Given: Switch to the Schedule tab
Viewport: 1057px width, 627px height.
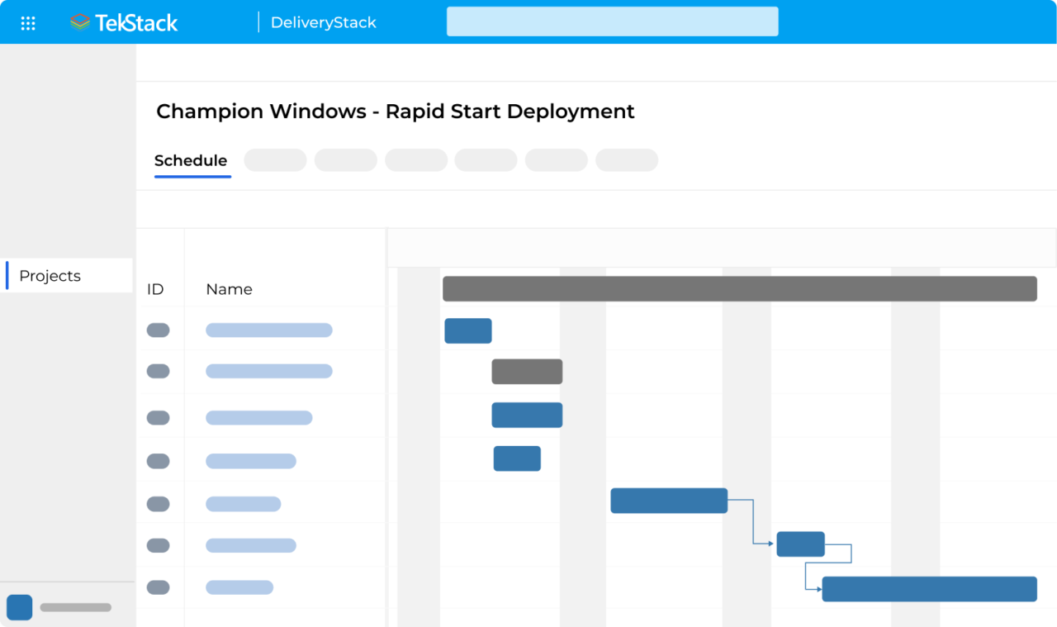Looking at the screenshot, I should point(191,160).
